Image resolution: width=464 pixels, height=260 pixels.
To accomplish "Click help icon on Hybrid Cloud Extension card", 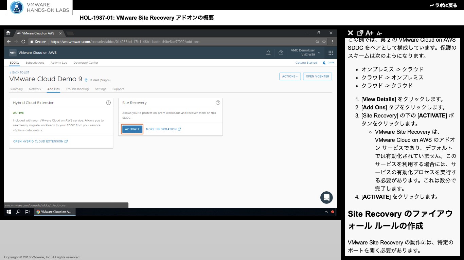I will 108,103.
